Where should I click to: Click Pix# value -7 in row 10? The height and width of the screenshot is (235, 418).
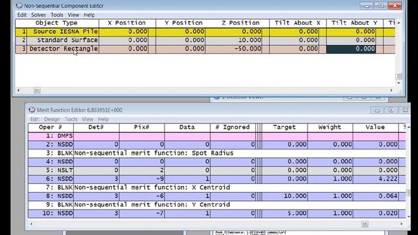142,213
